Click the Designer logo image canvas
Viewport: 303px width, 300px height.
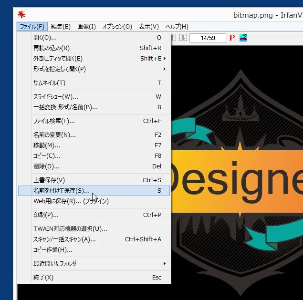click(x=237, y=173)
